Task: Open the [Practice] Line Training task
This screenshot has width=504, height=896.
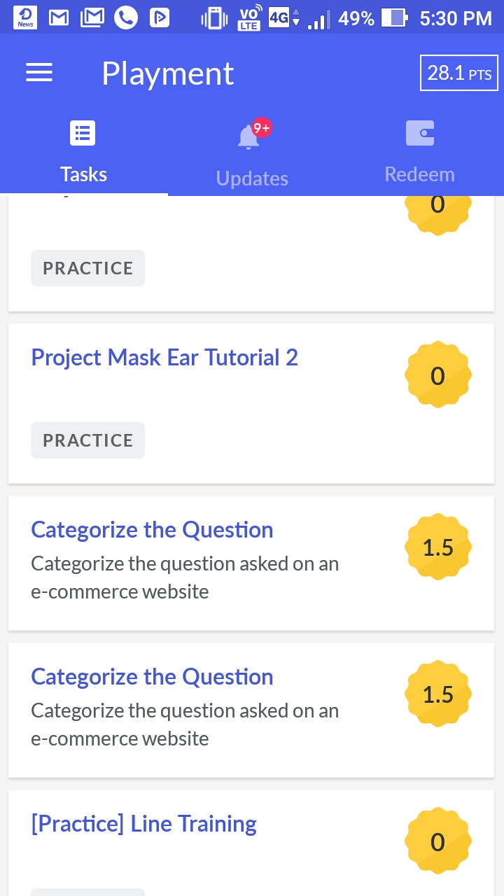Action: click(143, 824)
